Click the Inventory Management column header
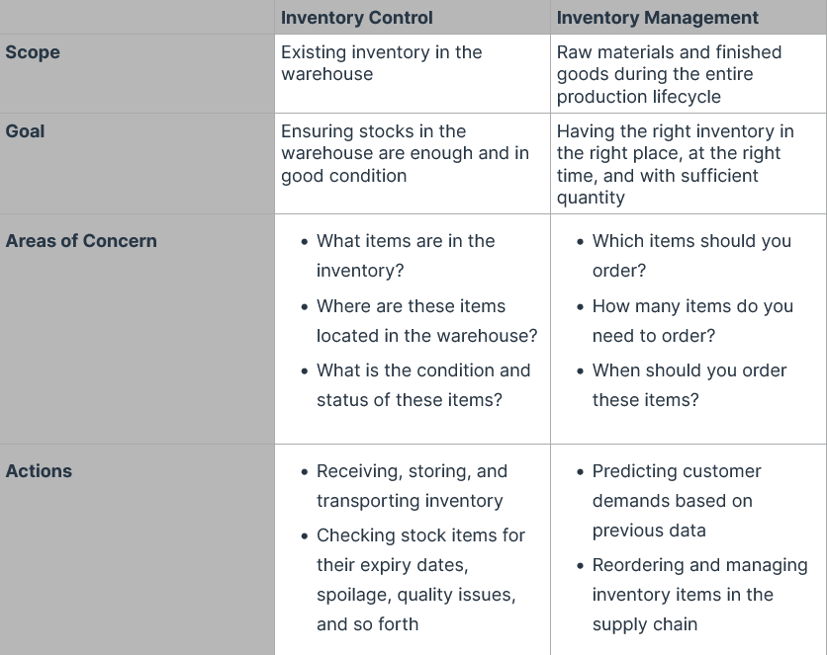The width and height of the screenshot is (827, 655). click(x=657, y=18)
